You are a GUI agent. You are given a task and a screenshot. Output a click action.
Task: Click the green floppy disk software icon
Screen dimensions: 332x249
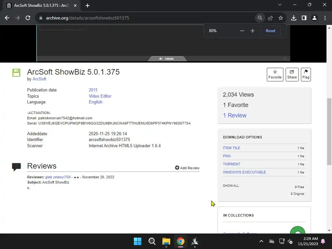point(16,73)
